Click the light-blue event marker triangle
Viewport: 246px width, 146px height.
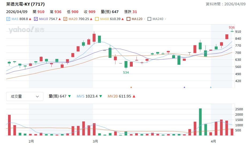[211, 87]
